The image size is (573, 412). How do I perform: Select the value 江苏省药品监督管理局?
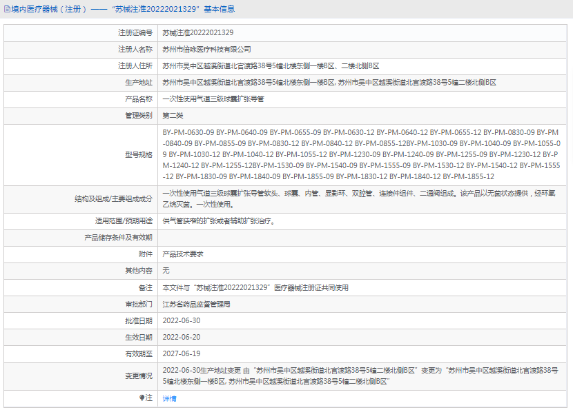tap(196, 305)
